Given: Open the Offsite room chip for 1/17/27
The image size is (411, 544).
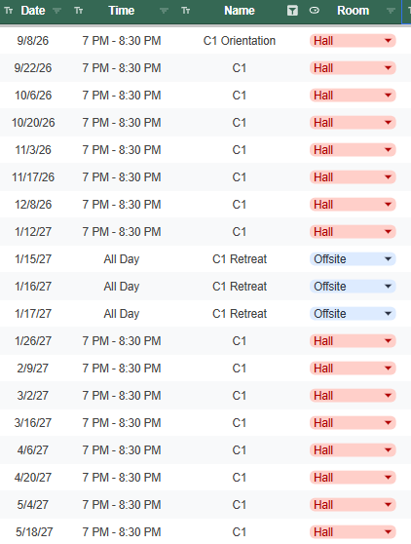Looking at the screenshot, I should point(353,314).
